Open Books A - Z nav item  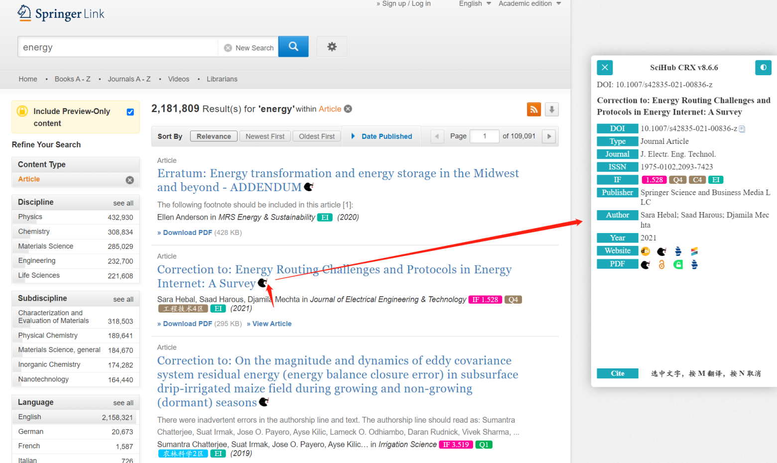coord(73,79)
